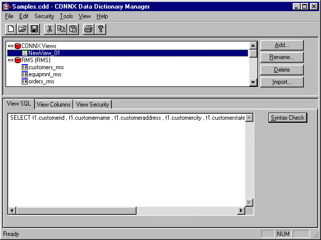
Task: Click the Delete button
Action: 282,70
